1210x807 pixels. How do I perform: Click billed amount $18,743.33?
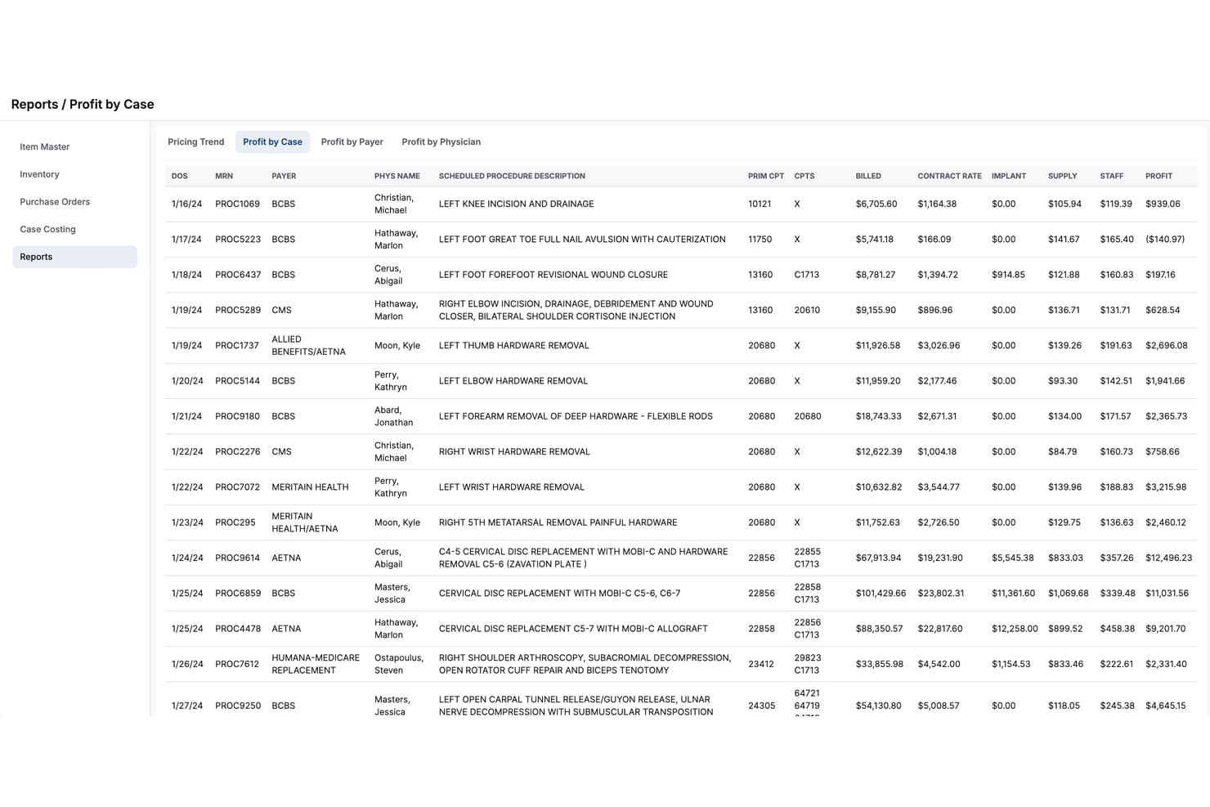(x=878, y=416)
